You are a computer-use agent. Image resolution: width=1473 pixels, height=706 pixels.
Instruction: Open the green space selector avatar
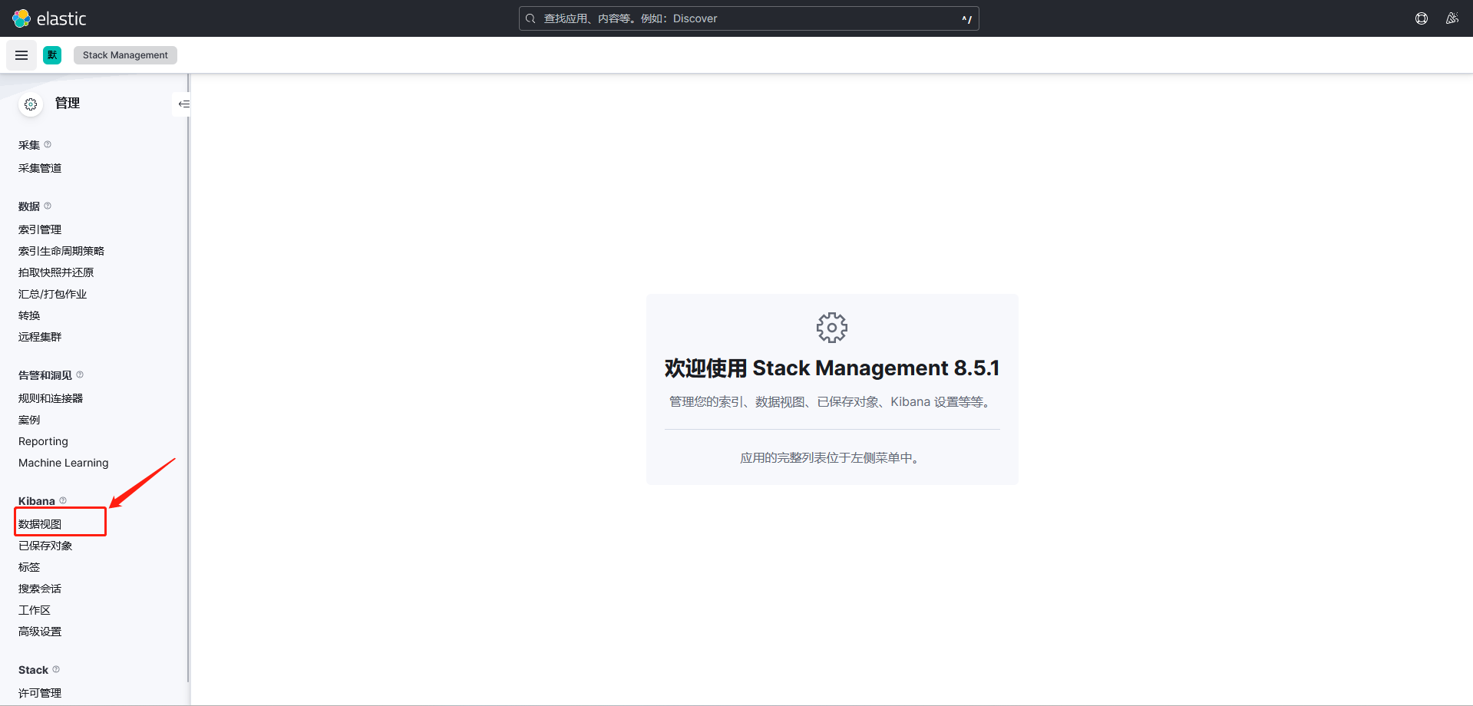point(52,55)
